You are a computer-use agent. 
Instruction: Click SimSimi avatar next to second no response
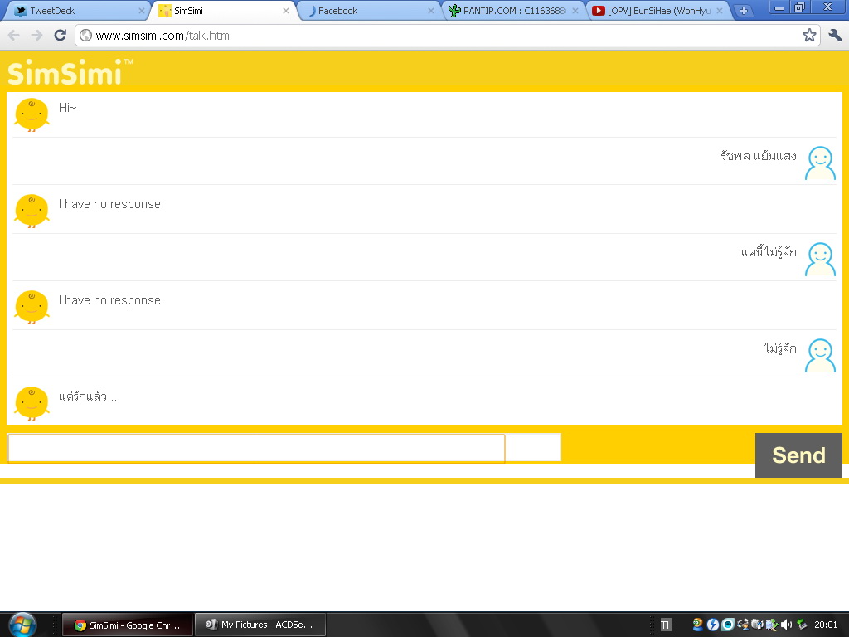pyautogui.click(x=32, y=307)
